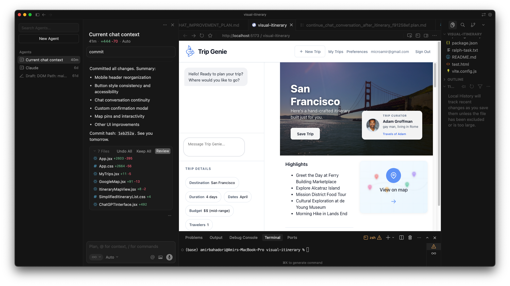The image size is (510, 286).
Task: Switch to the Output panel tab
Action: coord(216,238)
